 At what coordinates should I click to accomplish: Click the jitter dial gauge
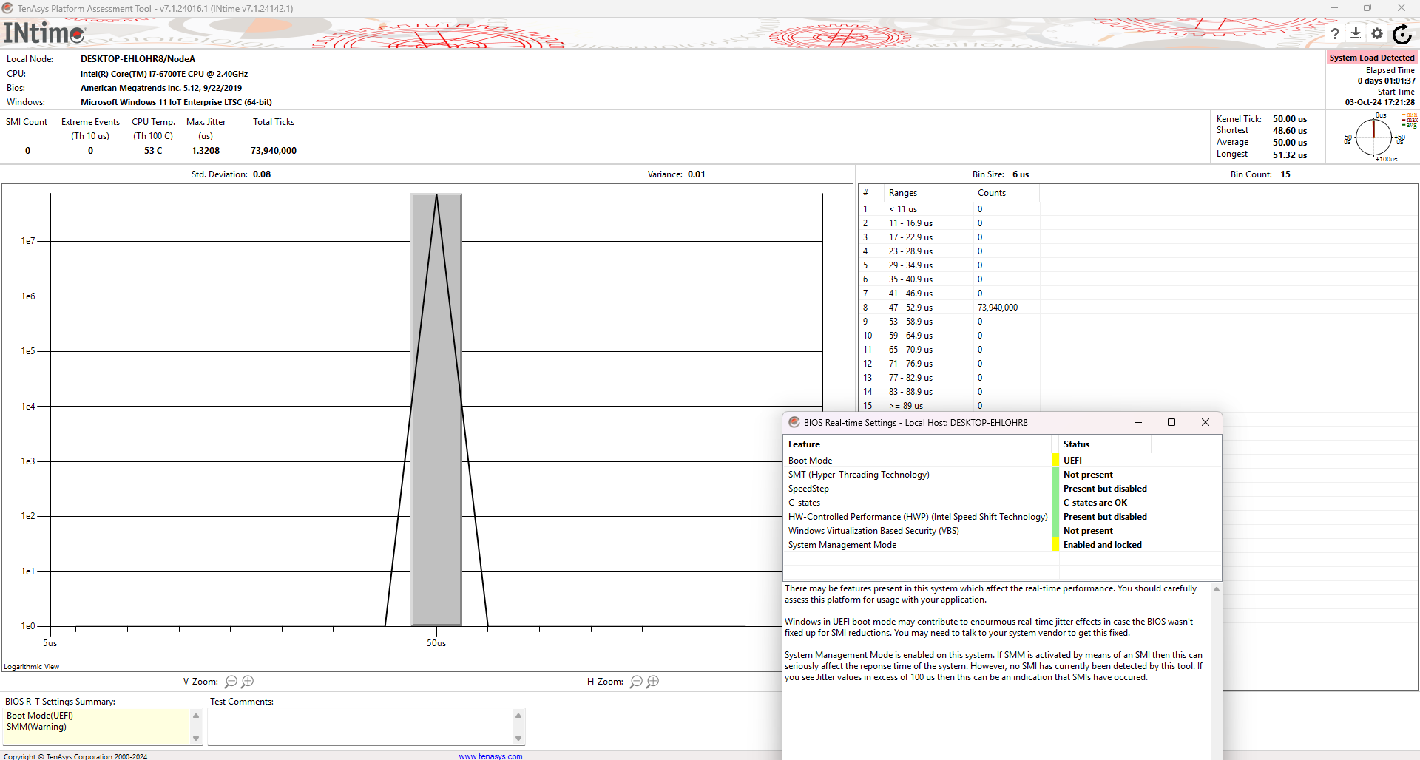[1373, 138]
